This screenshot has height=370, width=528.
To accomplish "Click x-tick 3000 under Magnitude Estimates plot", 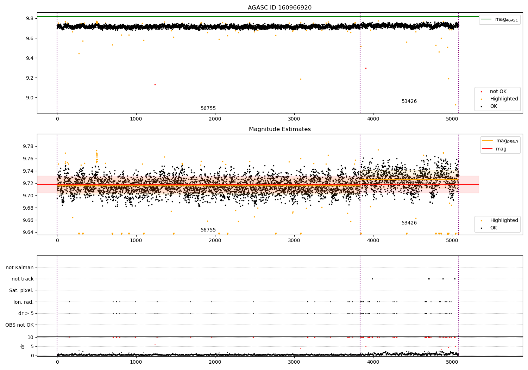I will tap(294, 240).
